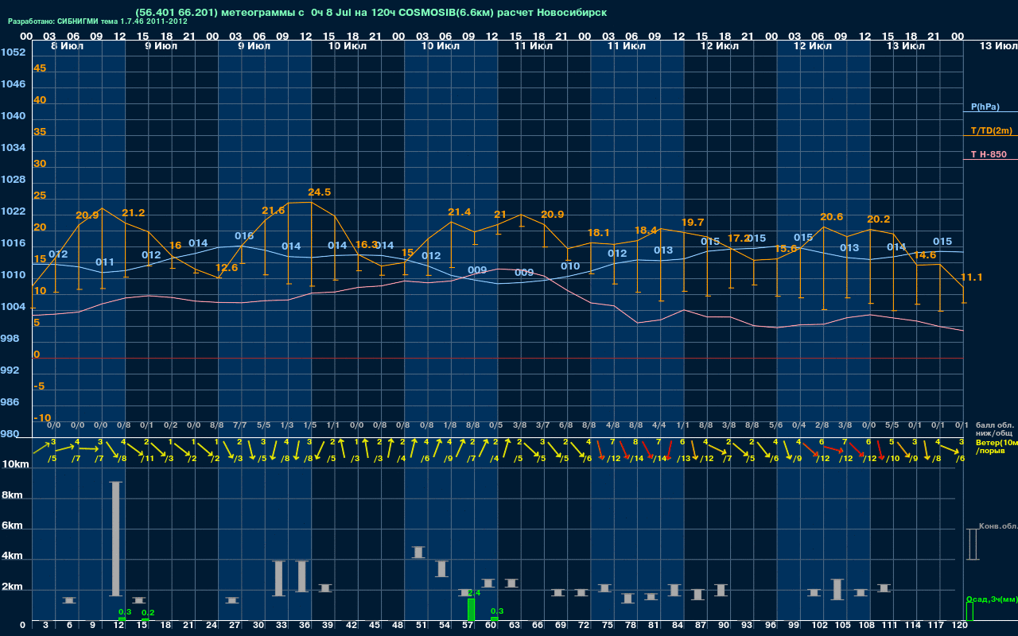The image size is (1018, 636).
Task: Click the 980 pressure axis value
Action: pyautogui.click(x=10, y=434)
